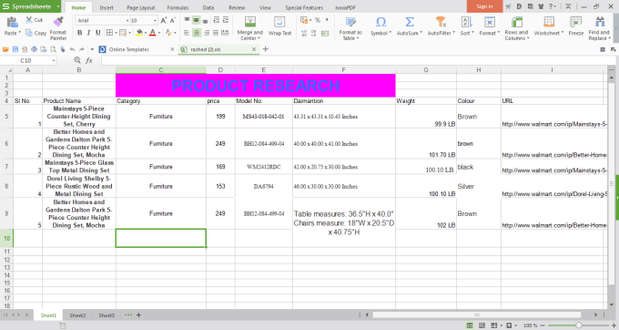This screenshot has height=330, width=619.
Task: Expand the Format as Table dropdown
Action: pyautogui.click(x=358, y=38)
